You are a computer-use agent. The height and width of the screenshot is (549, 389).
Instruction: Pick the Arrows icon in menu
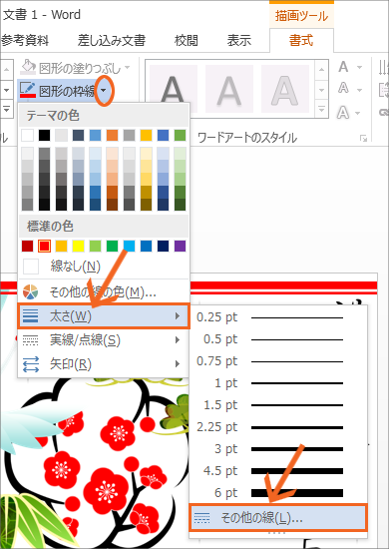31,364
